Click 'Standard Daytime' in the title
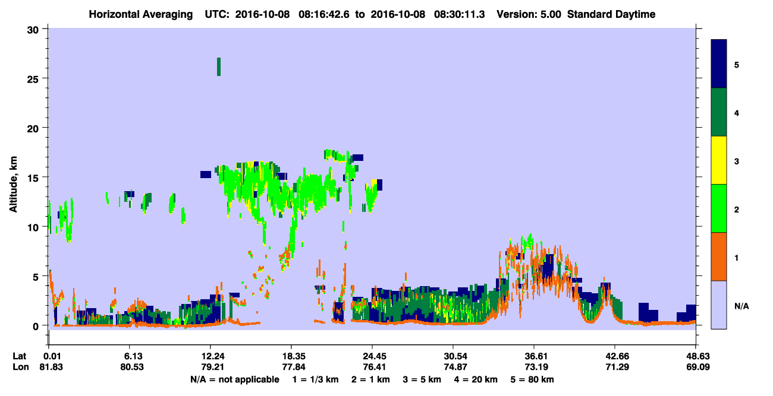This screenshot has width=773, height=396. (611, 14)
